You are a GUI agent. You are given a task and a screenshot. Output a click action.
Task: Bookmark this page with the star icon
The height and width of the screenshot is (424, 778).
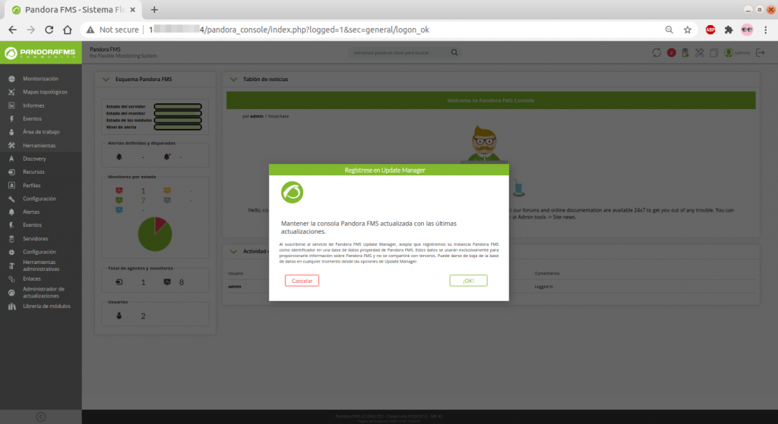coord(687,30)
